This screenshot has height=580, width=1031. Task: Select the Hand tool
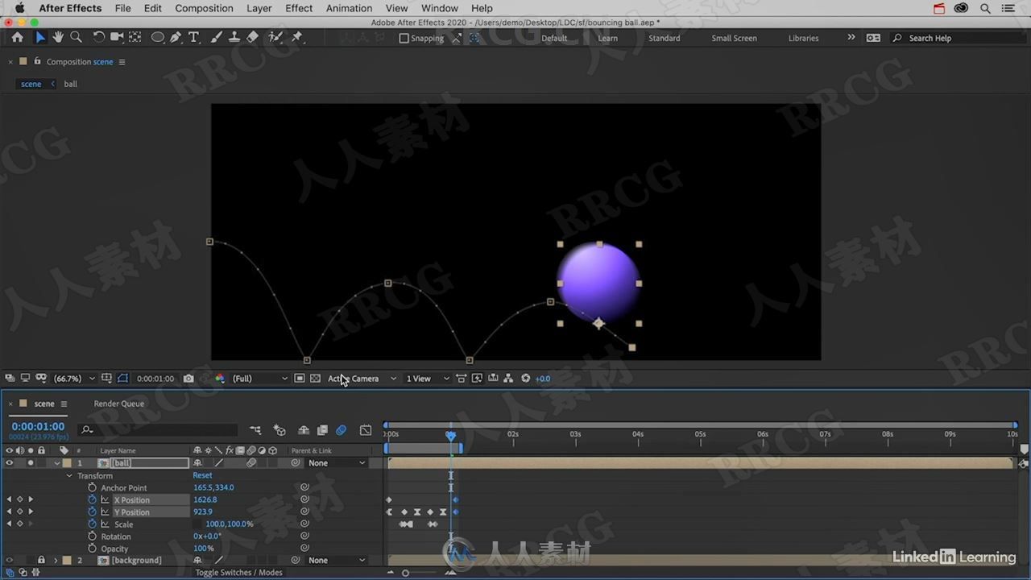58,37
